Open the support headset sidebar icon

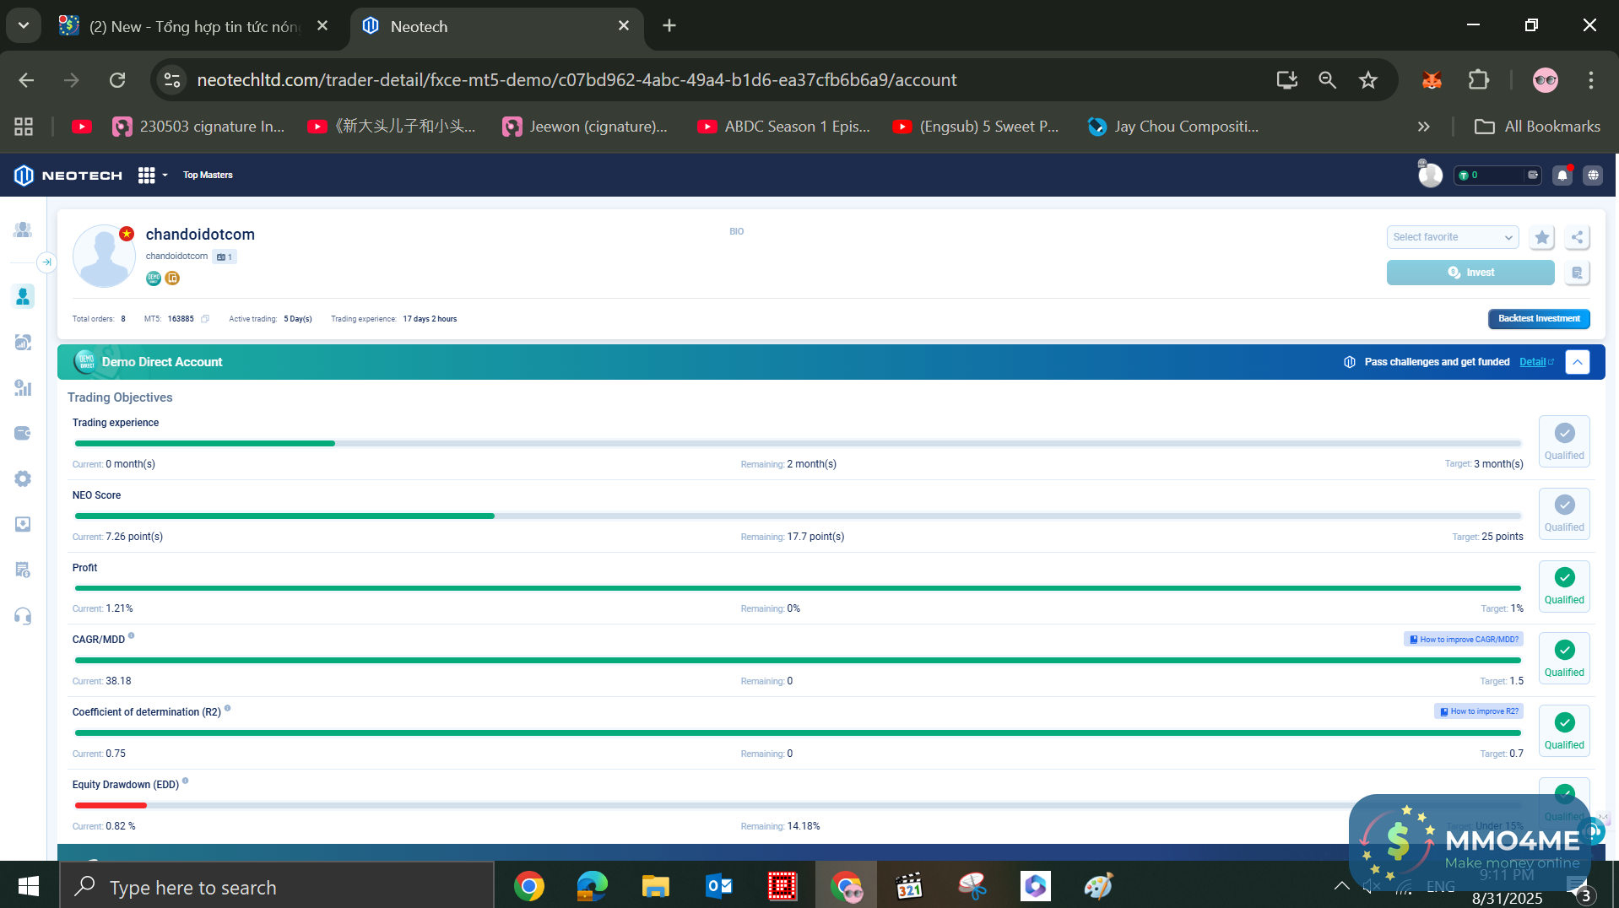[23, 616]
